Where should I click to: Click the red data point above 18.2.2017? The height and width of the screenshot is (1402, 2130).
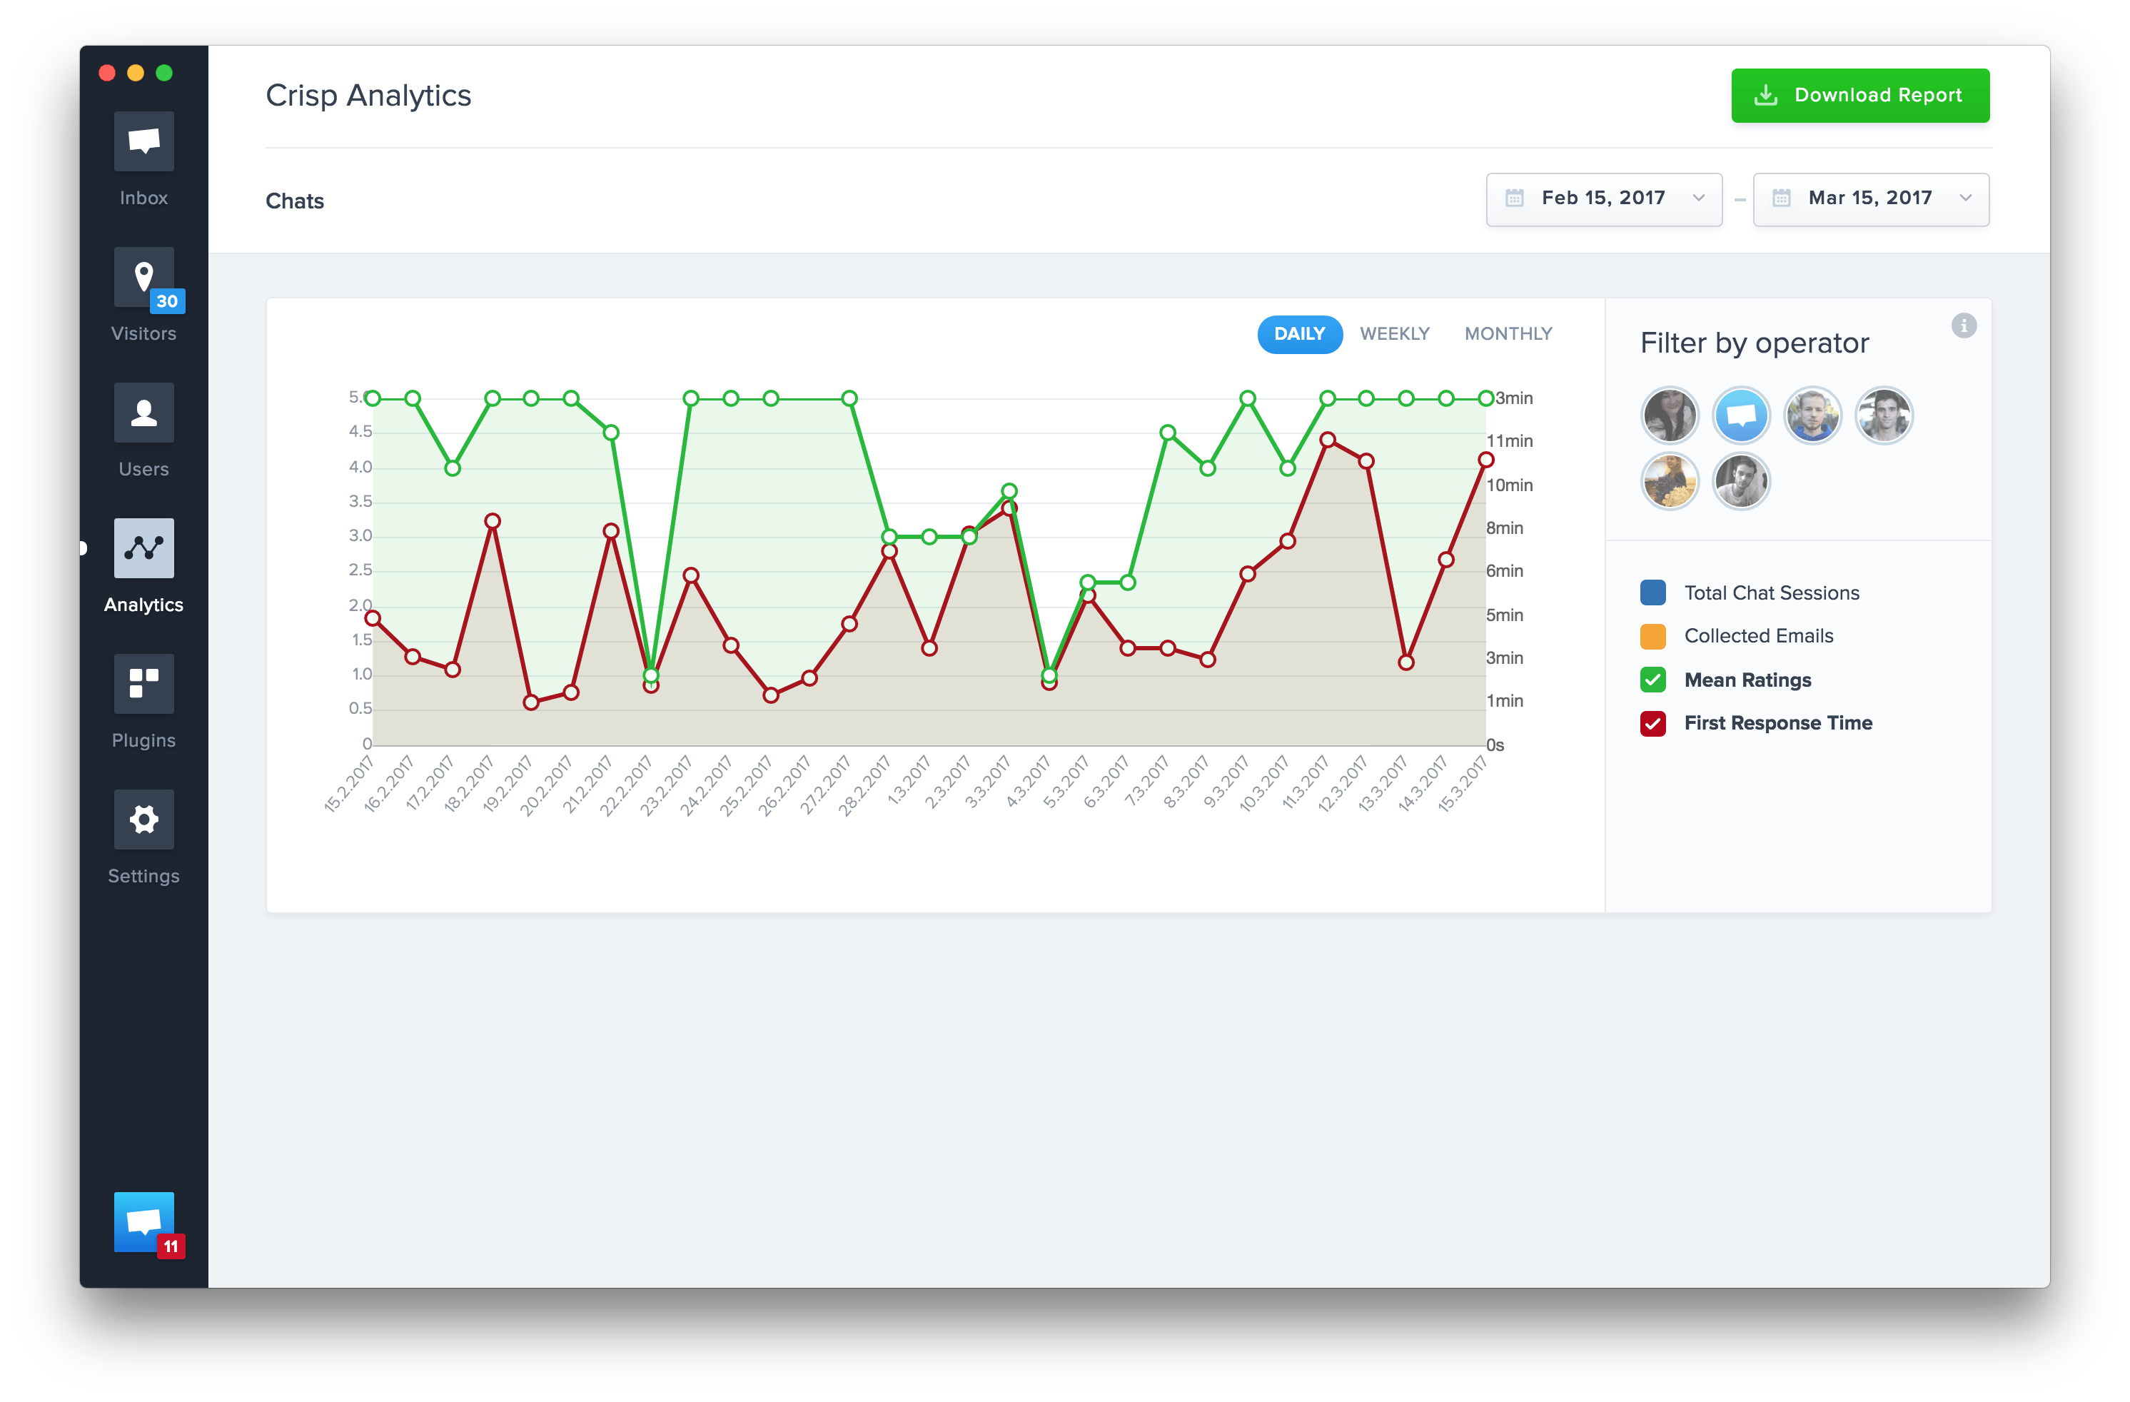point(493,521)
